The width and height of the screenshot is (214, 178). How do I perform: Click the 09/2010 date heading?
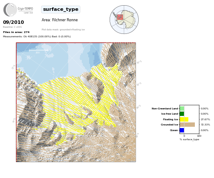pos(13,22)
